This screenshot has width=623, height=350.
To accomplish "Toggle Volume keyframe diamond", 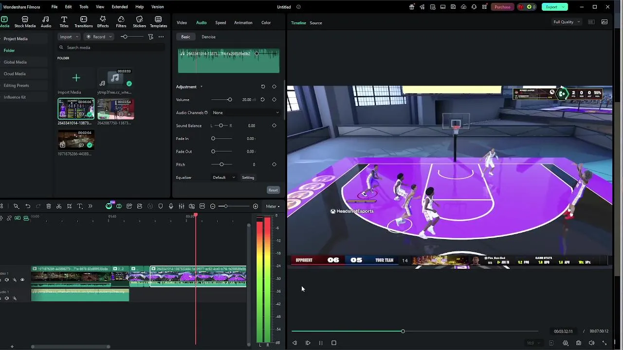I will click(x=274, y=100).
